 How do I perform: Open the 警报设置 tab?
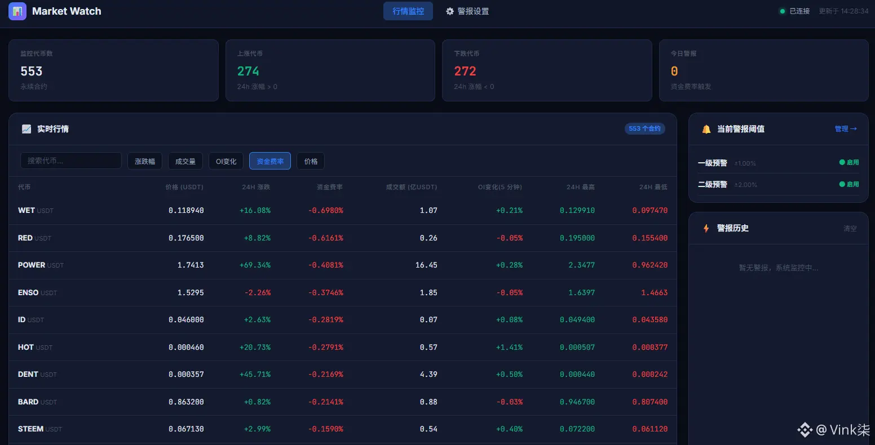tap(467, 11)
